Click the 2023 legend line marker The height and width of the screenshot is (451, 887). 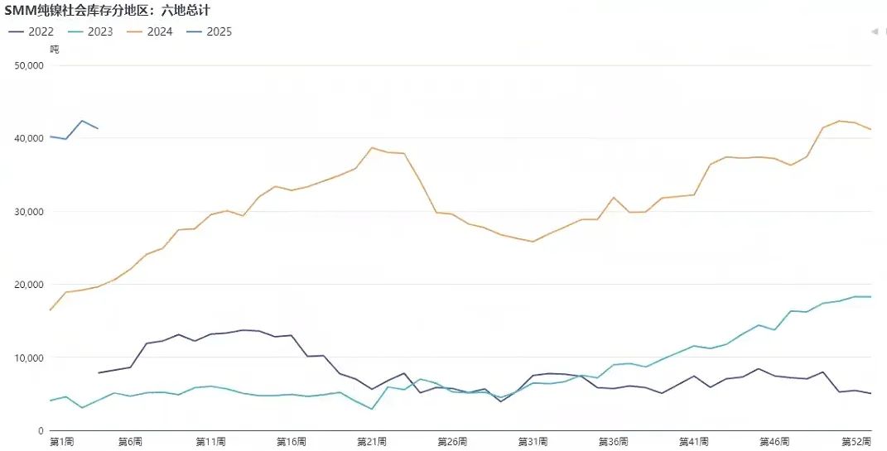point(75,32)
